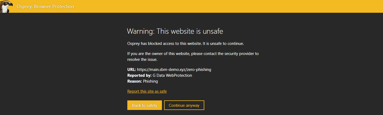This screenshot has width=383, height=115.
Task: Click the word "unsafe" in the warning heading
Action: coord(213,31)
